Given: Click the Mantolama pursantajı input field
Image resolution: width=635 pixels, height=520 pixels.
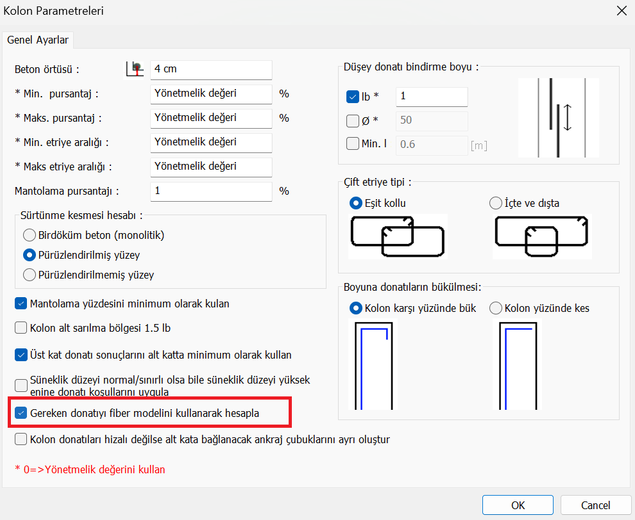Looking at the screenshot, I should 211,191.
